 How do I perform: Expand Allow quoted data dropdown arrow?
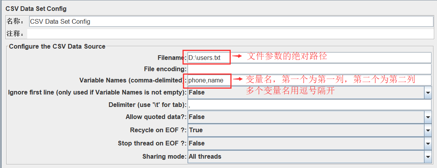pos(428,117)
